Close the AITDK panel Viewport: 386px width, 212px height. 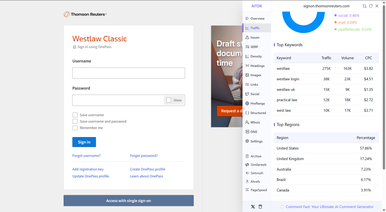point(377,6)
